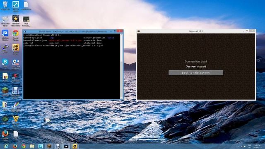Open the yellow smiley app in taskbar
265x149 pixels.
75,146
